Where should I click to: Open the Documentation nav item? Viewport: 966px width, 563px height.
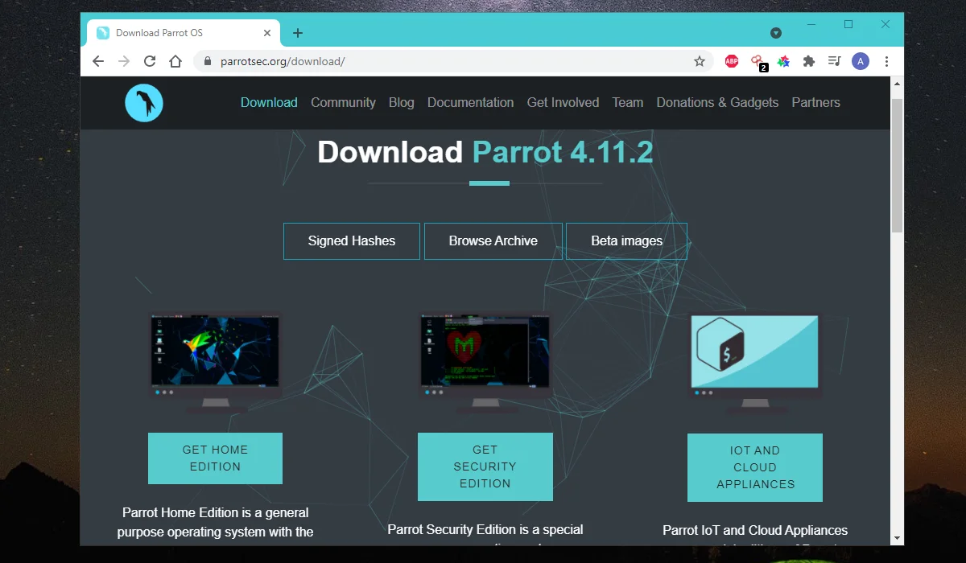pyautogui.click(x=470, y=102)
